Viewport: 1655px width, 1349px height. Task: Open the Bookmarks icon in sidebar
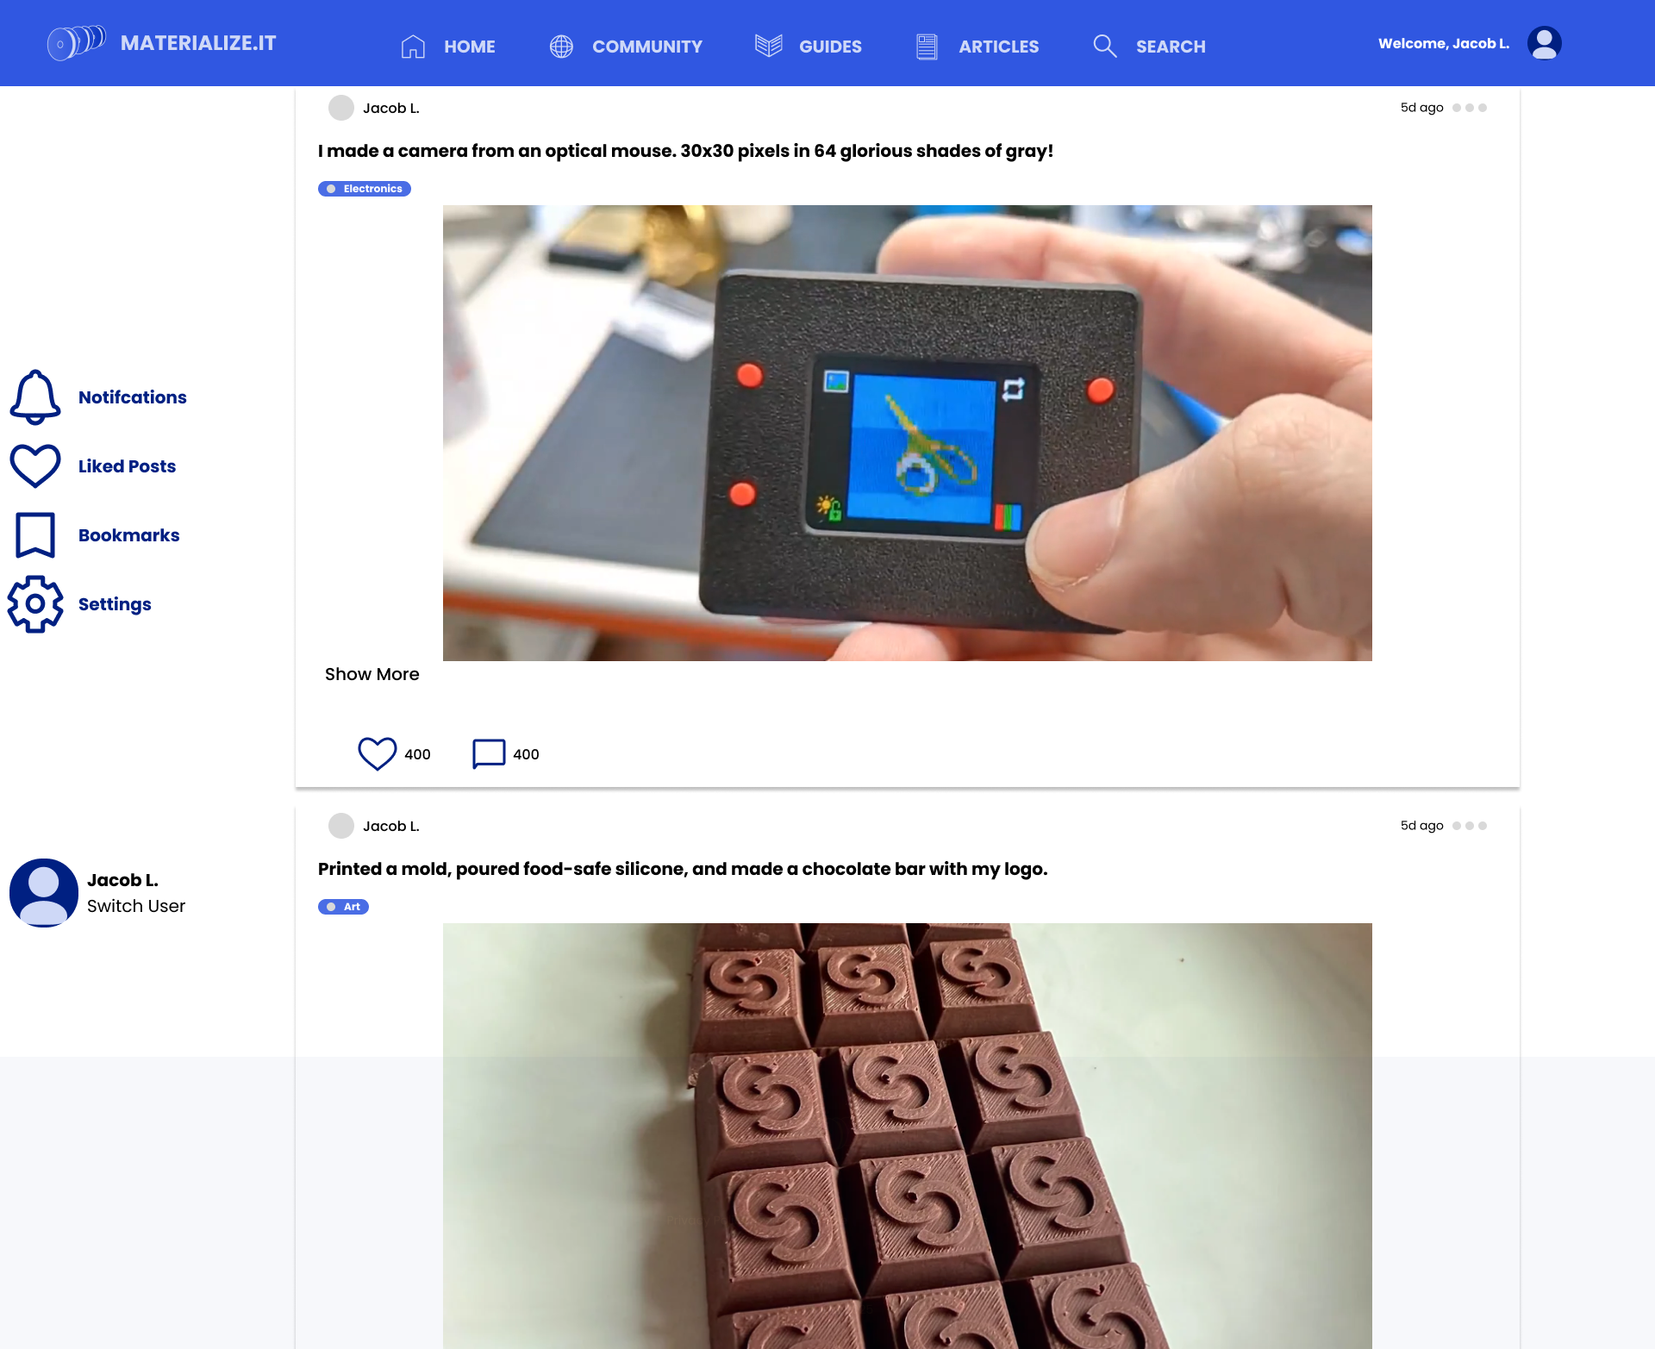tap(35, 535)
